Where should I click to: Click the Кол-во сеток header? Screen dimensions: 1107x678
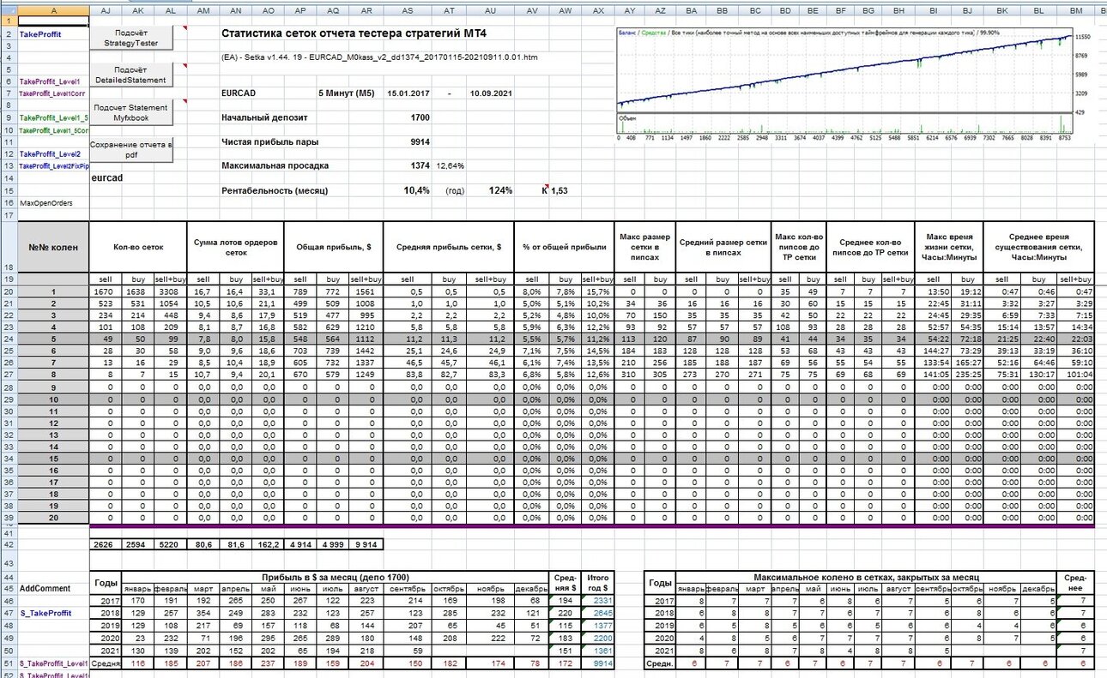coord(138,248)
